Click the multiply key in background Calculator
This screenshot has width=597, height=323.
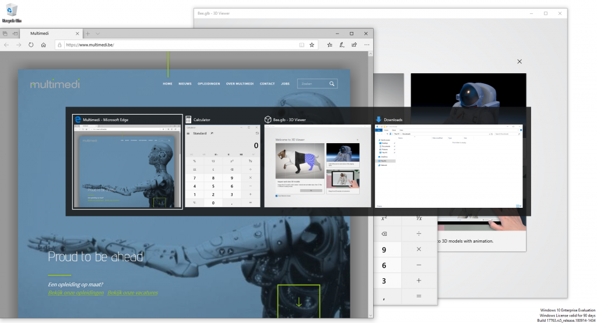point(419,249)
